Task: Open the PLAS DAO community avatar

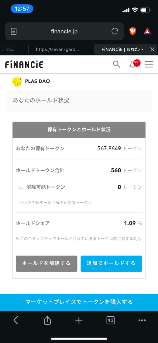Action: pos(17,81)
